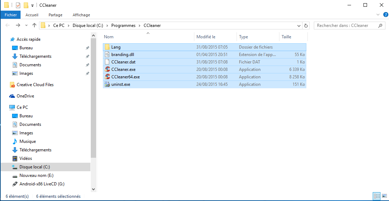Select the branding.dll file icon

(107, 54)
